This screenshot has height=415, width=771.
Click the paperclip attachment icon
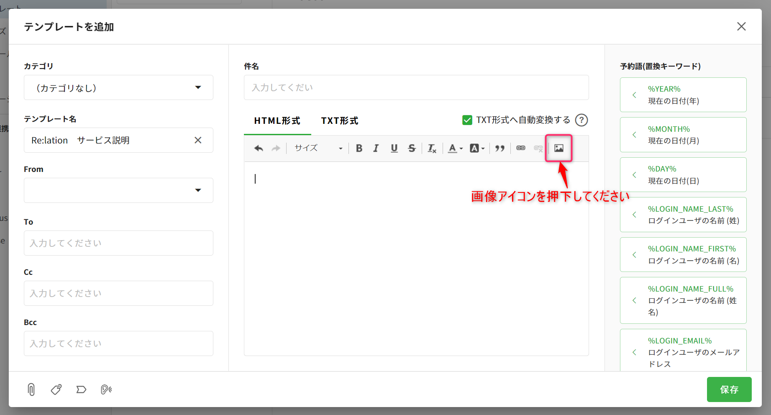31,389
